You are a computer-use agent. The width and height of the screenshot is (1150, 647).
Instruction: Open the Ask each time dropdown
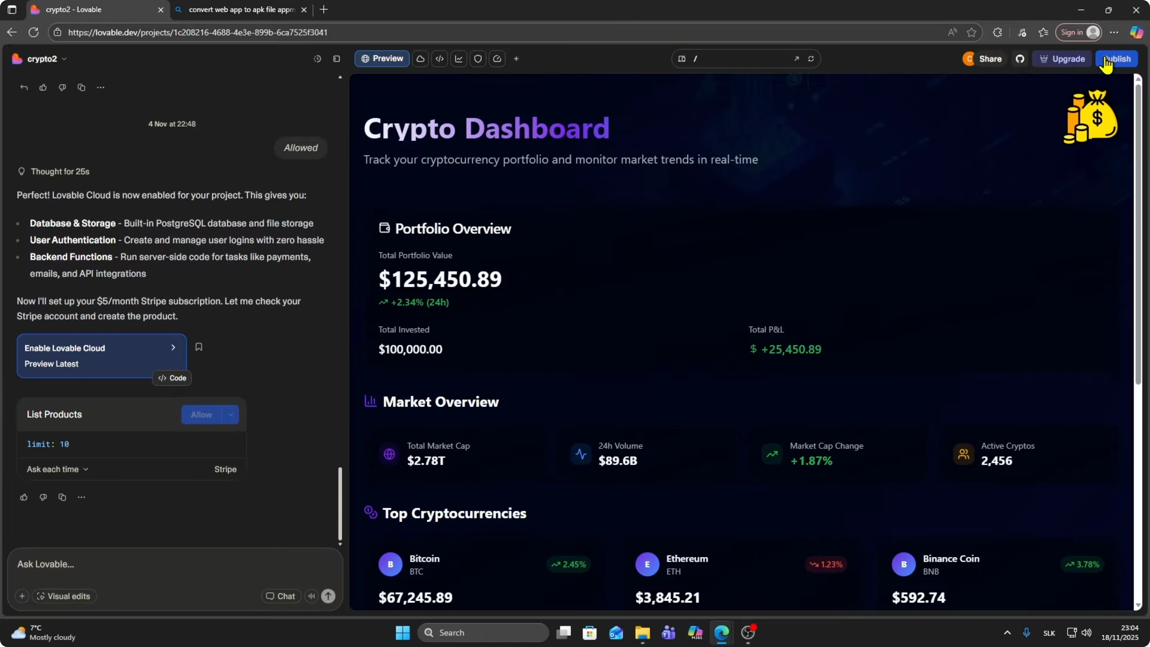click(57, 469)
